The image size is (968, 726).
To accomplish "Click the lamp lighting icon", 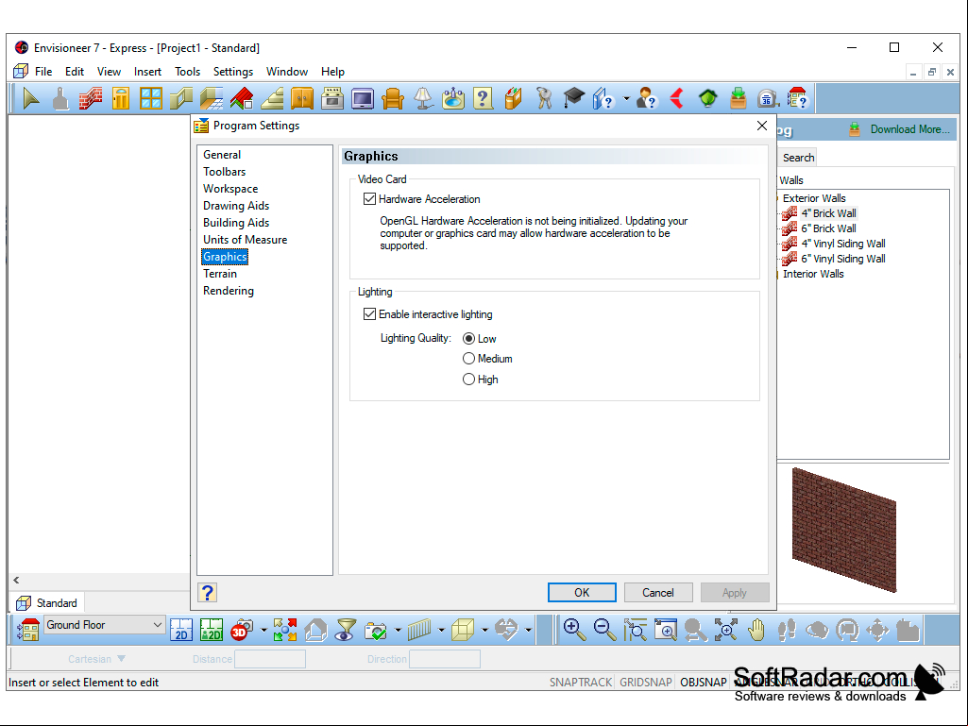I will 423,98.
